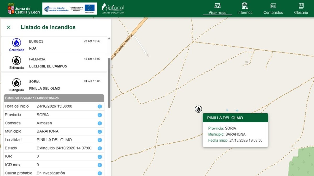Click the Contenidos icon

click(273, 6)
